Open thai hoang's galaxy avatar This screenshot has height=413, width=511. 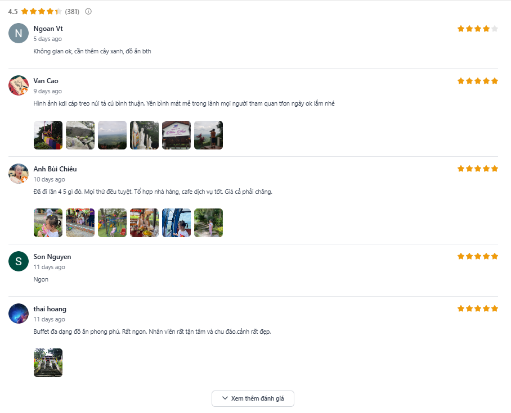point(19,314)
